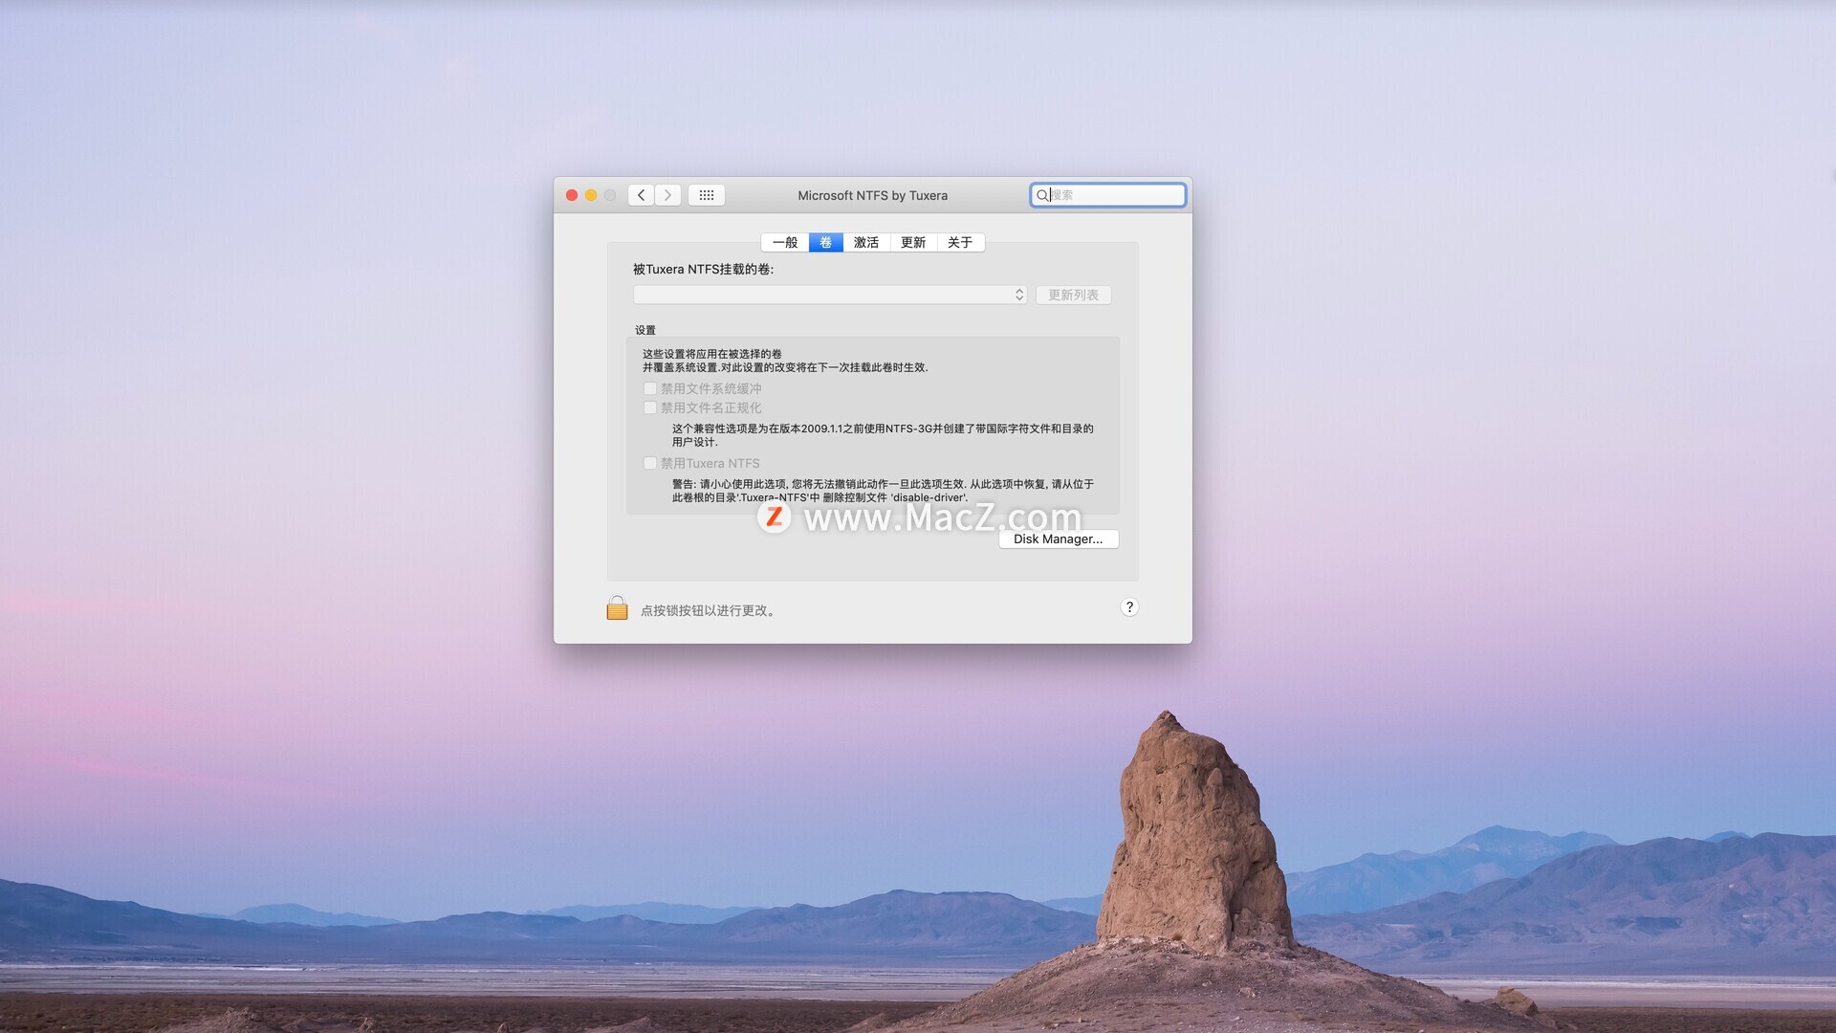Viewport: 1836px width, 1033px height.
Task: Go back with the left chevron
Action: [641, 195]
